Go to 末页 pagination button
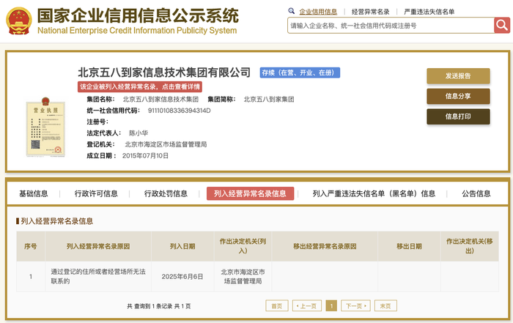The height and width of the screenshot is (323, 513). pos(385,305)
